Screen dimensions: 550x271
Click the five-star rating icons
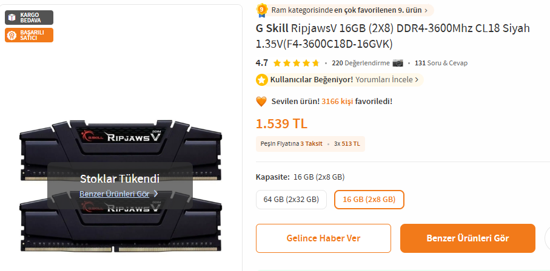[x=297, y=64]
